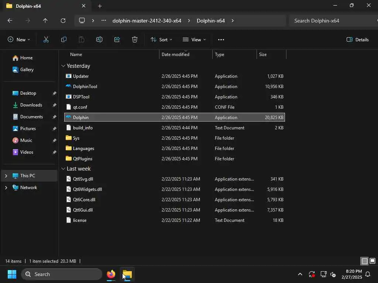This screenshot has height=283, width=378.
Task: Open the See more ellipsis menu
Action: pyautogui.click(x=221, y=40)
